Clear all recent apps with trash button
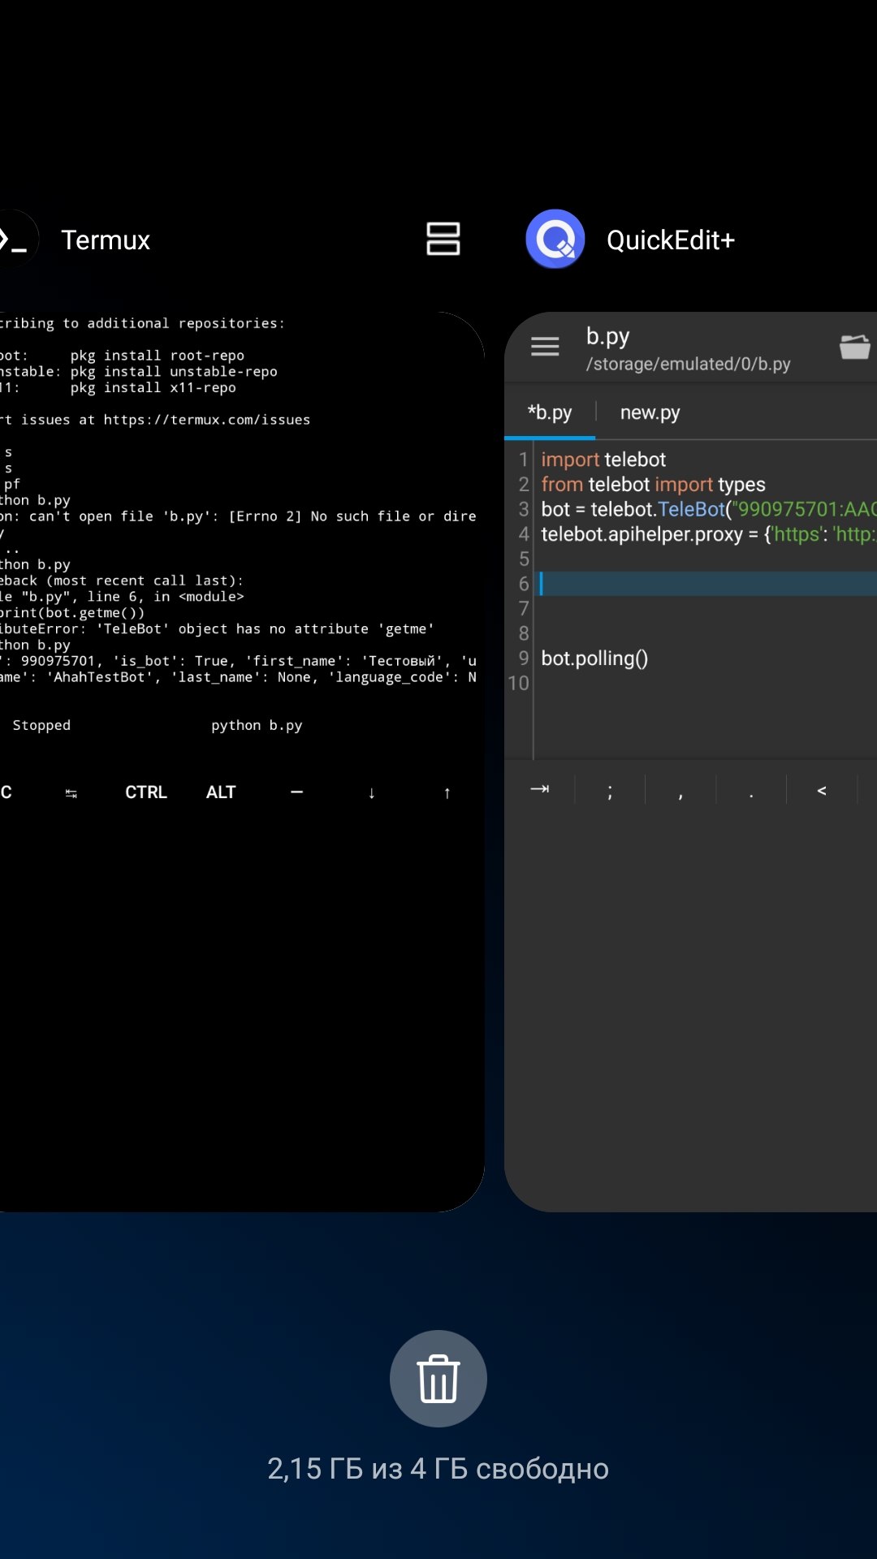Screen dimensions: 877x1559 (x=438, y=1379)
